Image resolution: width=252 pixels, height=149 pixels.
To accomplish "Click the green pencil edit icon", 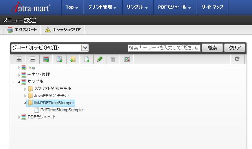I will tap(100, 59).
